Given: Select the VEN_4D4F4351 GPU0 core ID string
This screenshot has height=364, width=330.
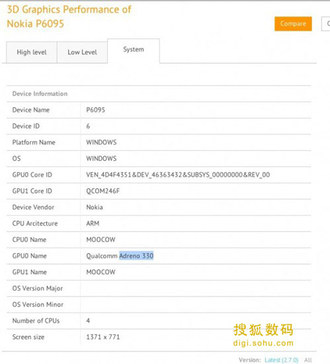Looking at the screenshot, I should click(178, 175).
